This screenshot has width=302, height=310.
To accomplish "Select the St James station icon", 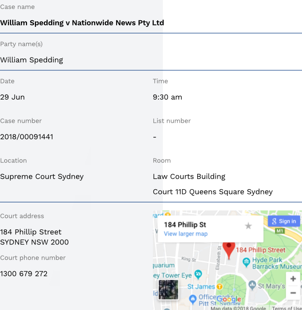I will (x=219, y=286).
